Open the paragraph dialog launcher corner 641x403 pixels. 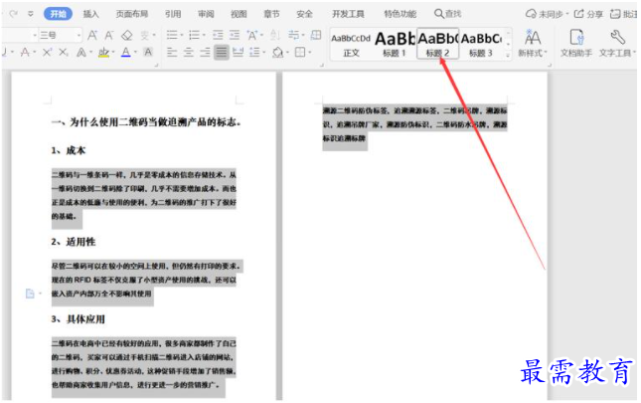(322, 65)
